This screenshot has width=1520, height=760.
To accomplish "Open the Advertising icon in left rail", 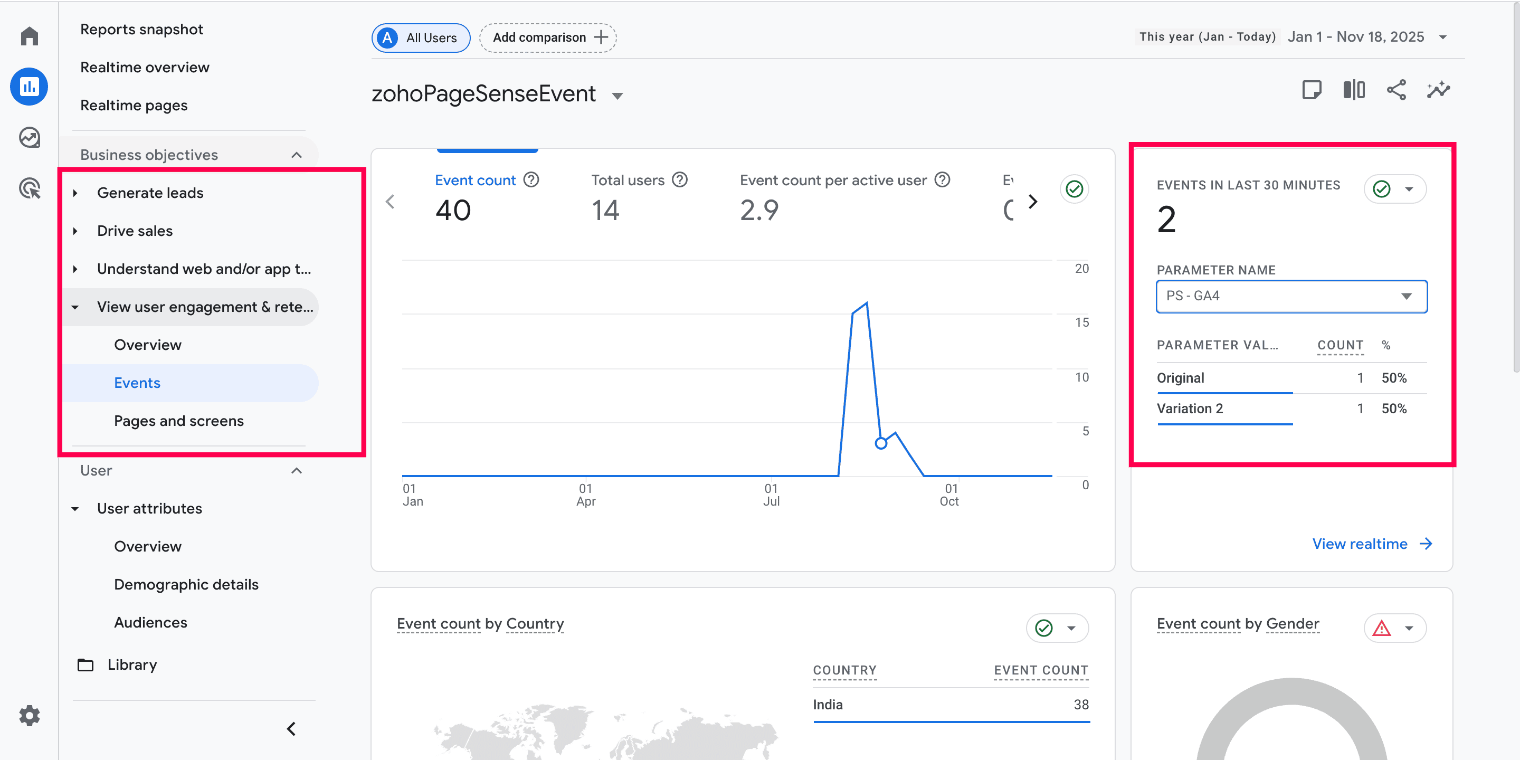I will [x=29, y=189].
